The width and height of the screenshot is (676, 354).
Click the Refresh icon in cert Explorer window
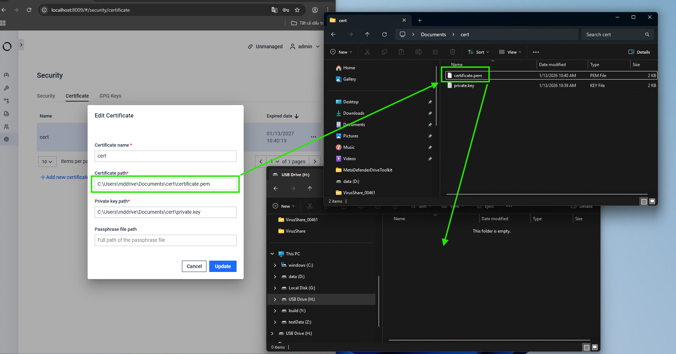384,34
